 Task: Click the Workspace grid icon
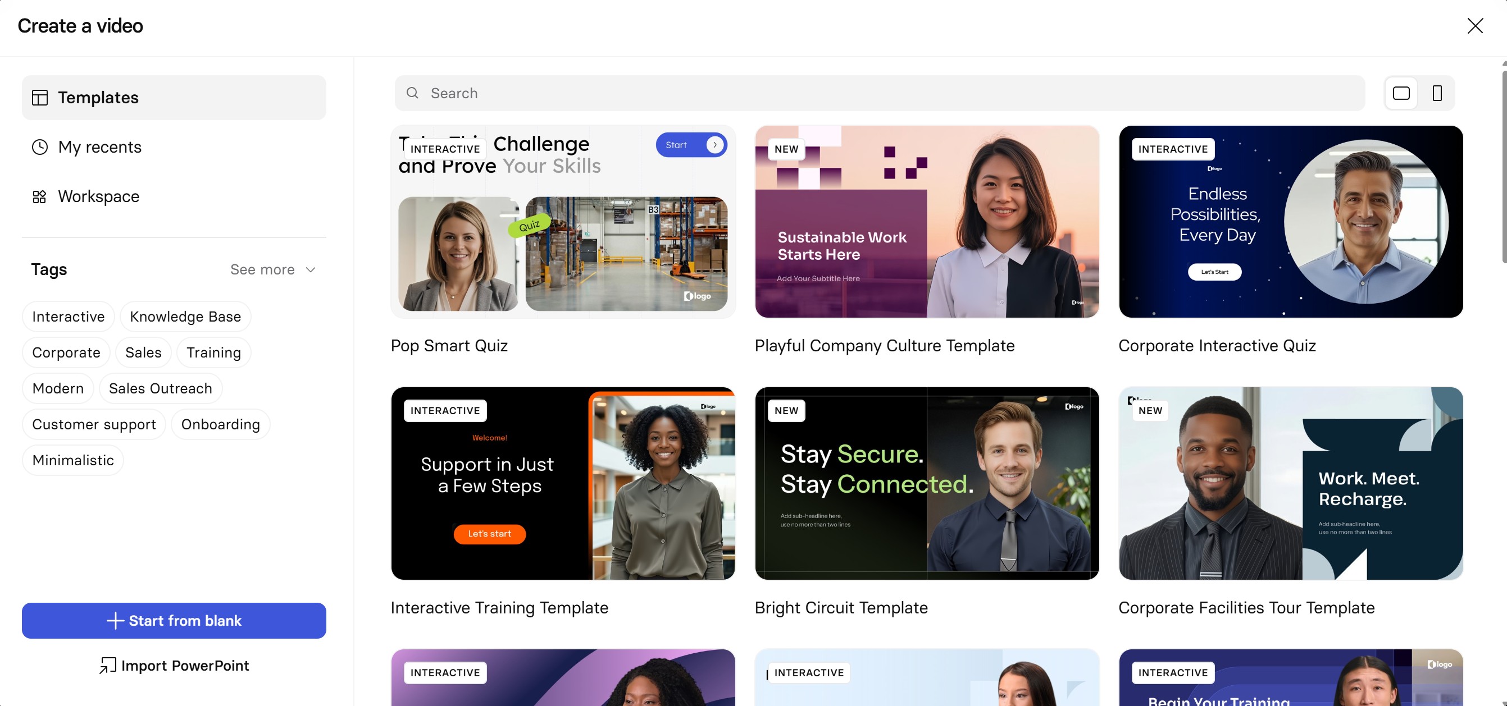point(40,196)
